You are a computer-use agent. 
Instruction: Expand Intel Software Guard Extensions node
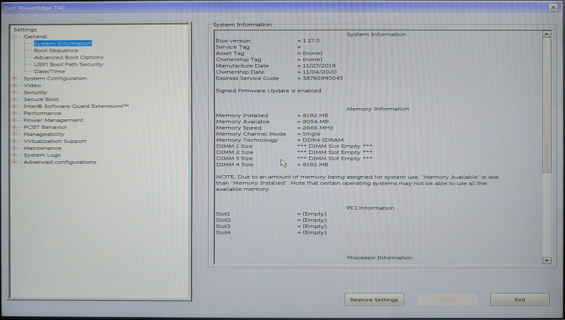(15, 107)
